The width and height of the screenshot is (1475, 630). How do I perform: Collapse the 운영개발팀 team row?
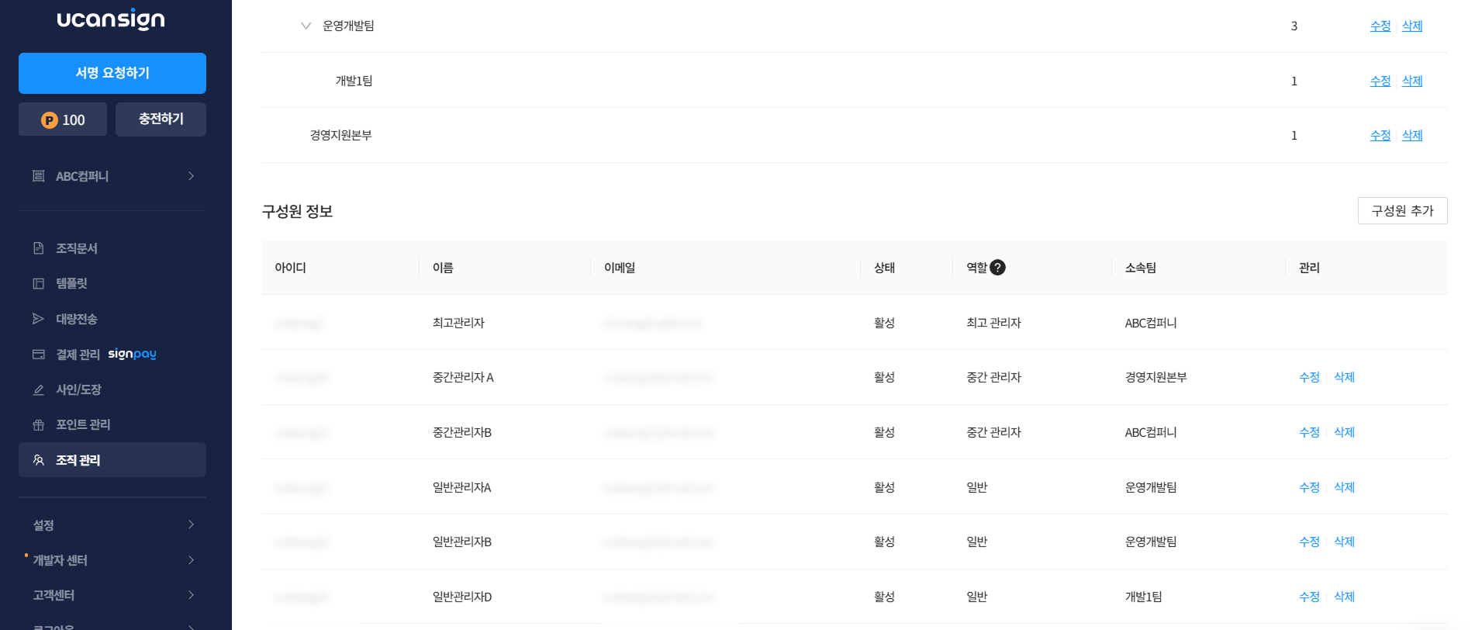[x=306, y=26]
